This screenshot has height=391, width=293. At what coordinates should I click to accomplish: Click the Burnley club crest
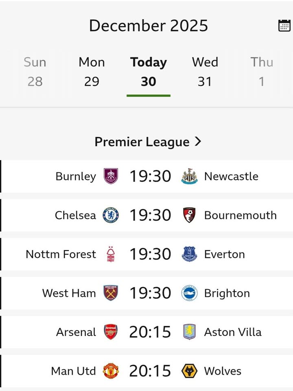click(x=111, y=176)
